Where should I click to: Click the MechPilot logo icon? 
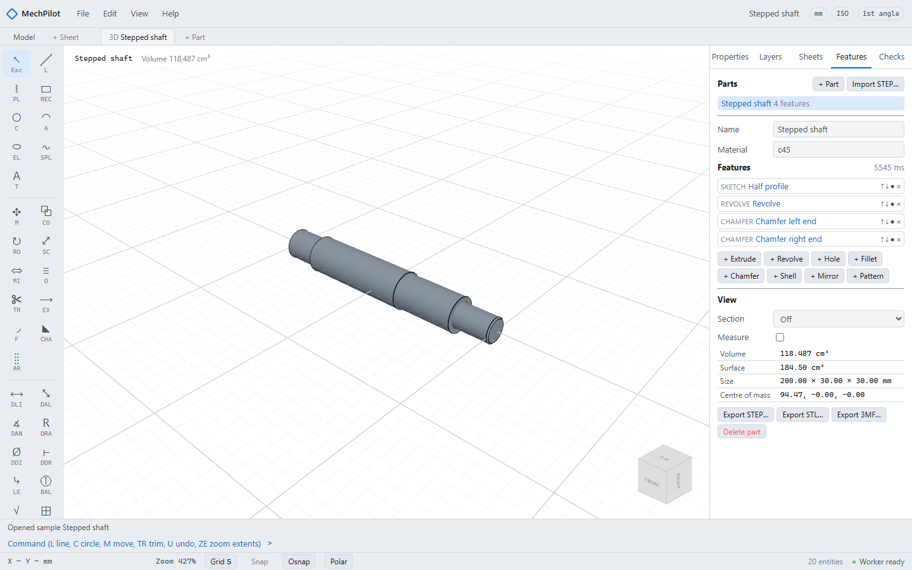pyautogui.click(x=12, y=13)
